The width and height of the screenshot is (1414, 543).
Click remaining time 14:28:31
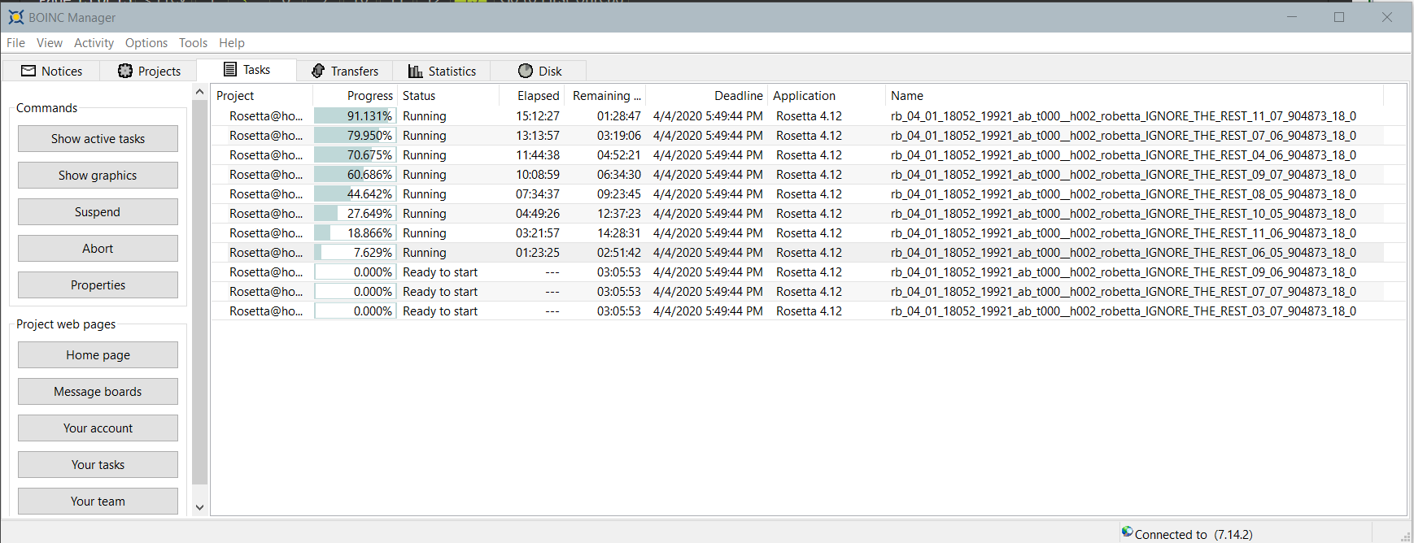[619, 233]
